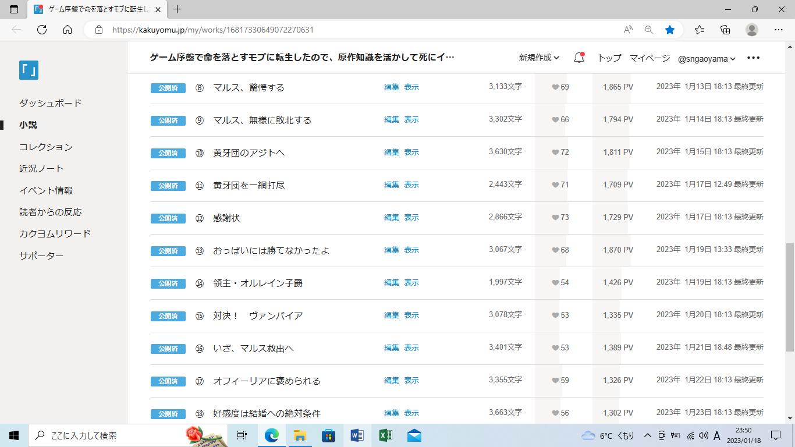Click the page vertical scrollbar thumb

point(790,297)
